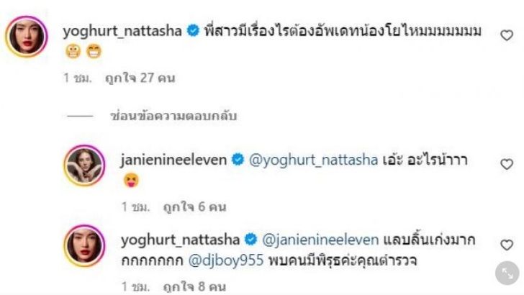Open janienineeleven's profile picture
The height and width of the screenshot is (295, 524).
point(84,165)
